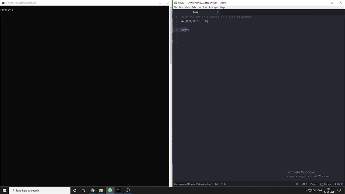Open the Selection menu
This screenshot has width=345, height=194.
[x=196, y=7]
